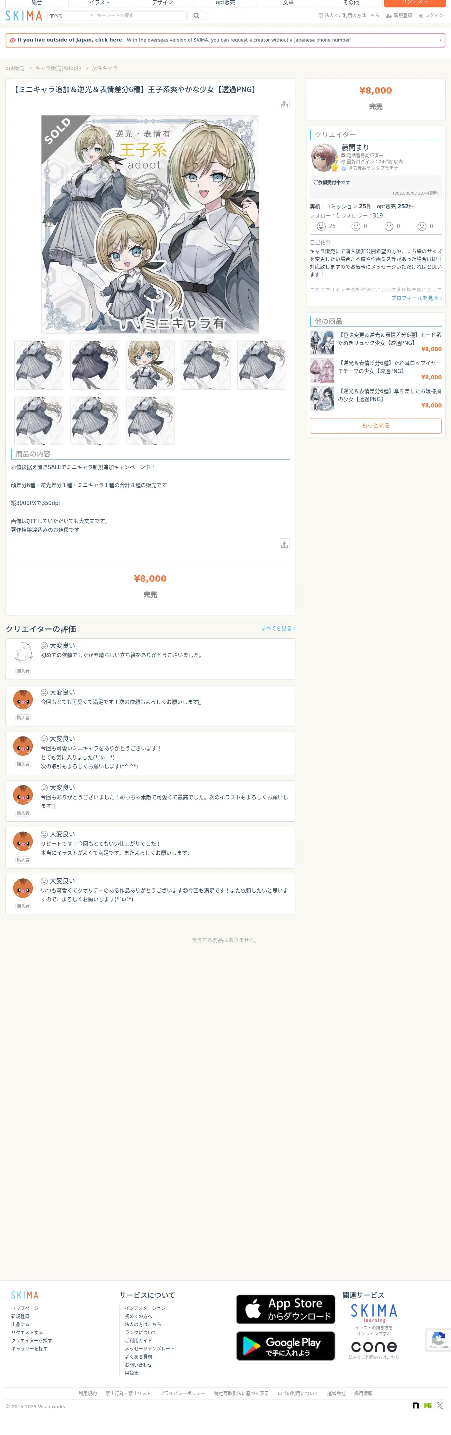This screenshot has width=451, height=1435.
Task: Click the avatar of the リピートです review
Action: tap(23, 842)
